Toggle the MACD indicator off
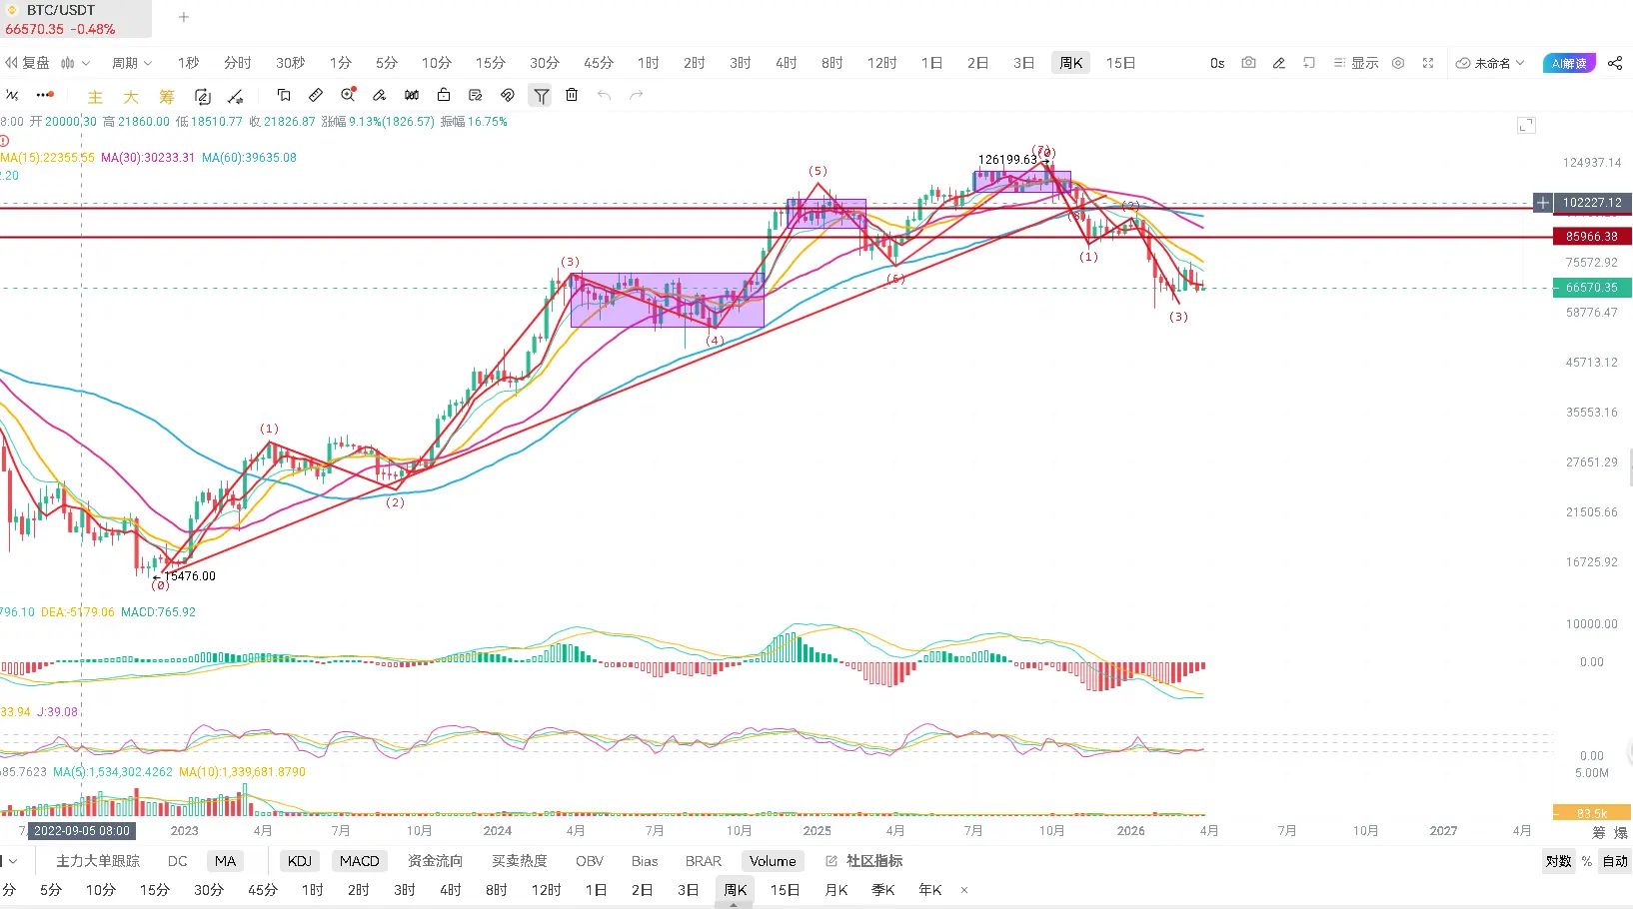 tap(360, 861)
